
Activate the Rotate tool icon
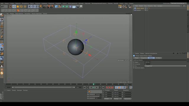point(21,6)
